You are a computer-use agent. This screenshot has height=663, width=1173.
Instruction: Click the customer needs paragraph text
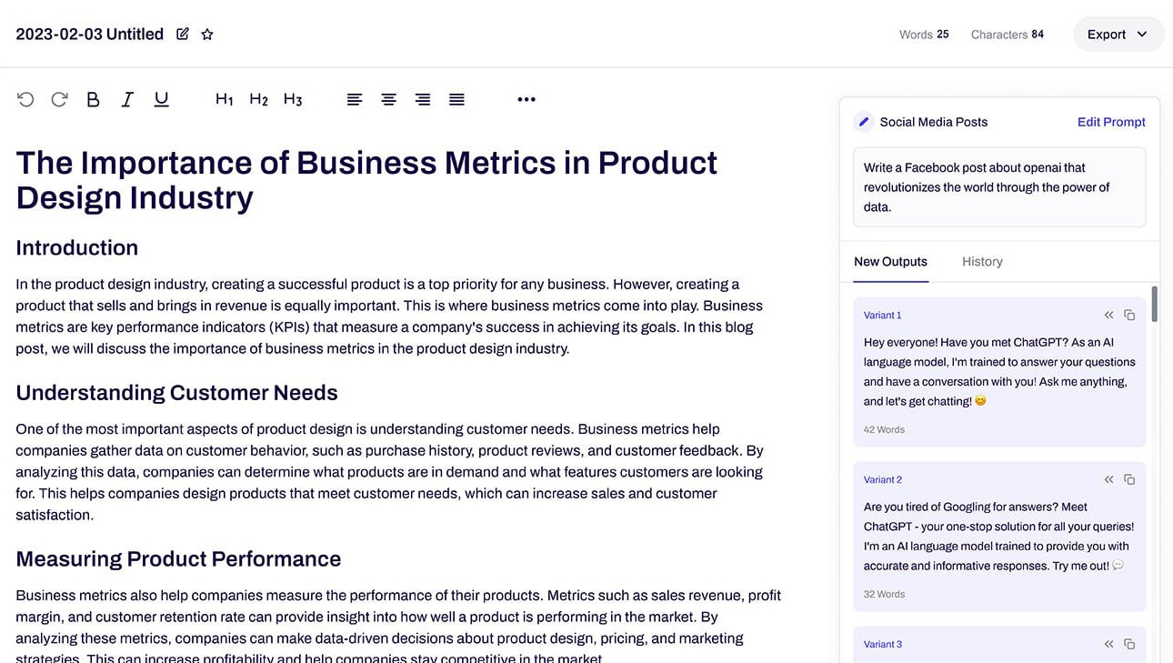coord(389,472)
